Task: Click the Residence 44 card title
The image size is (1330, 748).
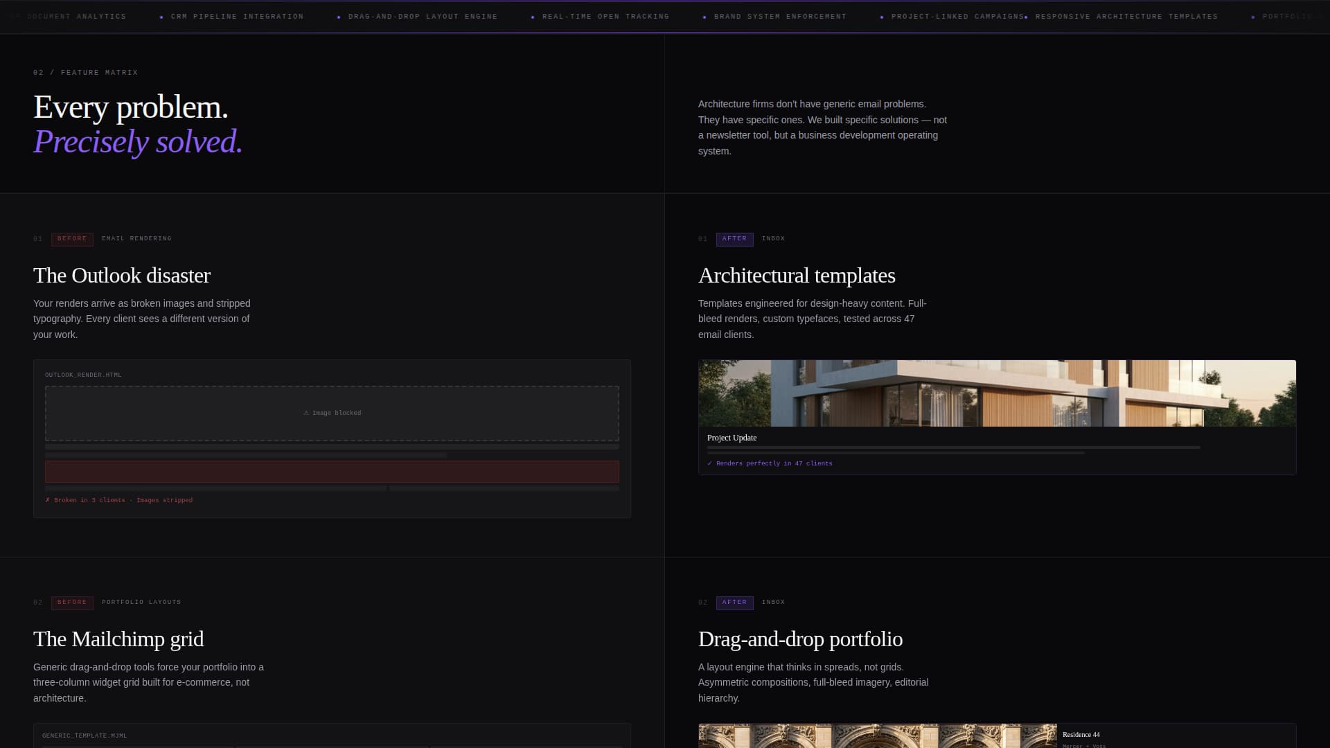Action: (x=1081, y=735)
